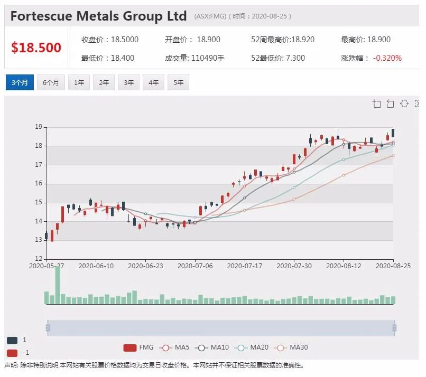Click the red visual map swatch labeled -1
This screenshot has width=426, height=377.
12,353
